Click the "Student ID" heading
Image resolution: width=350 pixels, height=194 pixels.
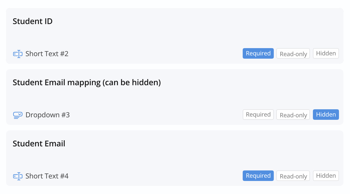point(33,21)
